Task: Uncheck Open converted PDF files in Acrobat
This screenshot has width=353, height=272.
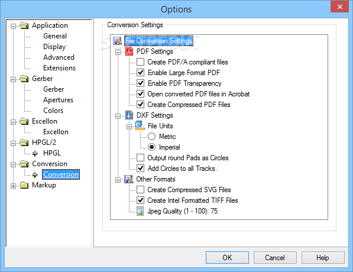Action: (141, 93)
